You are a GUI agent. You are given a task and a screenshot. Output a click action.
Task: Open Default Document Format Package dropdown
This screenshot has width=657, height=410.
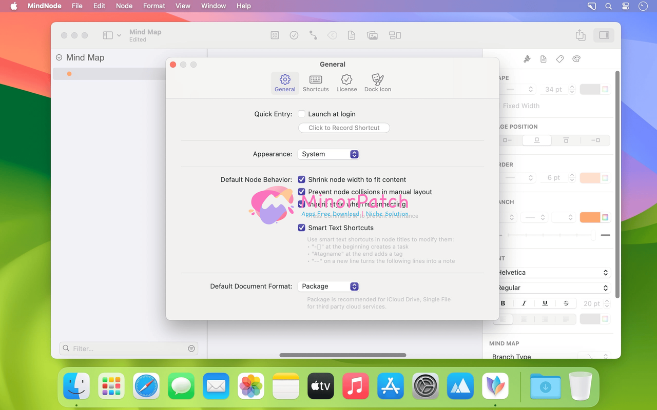(x=328, y=286)
